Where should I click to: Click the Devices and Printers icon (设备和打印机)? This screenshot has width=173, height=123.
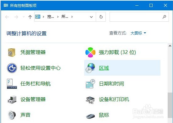pyautogui.click(x=90, y=100)
